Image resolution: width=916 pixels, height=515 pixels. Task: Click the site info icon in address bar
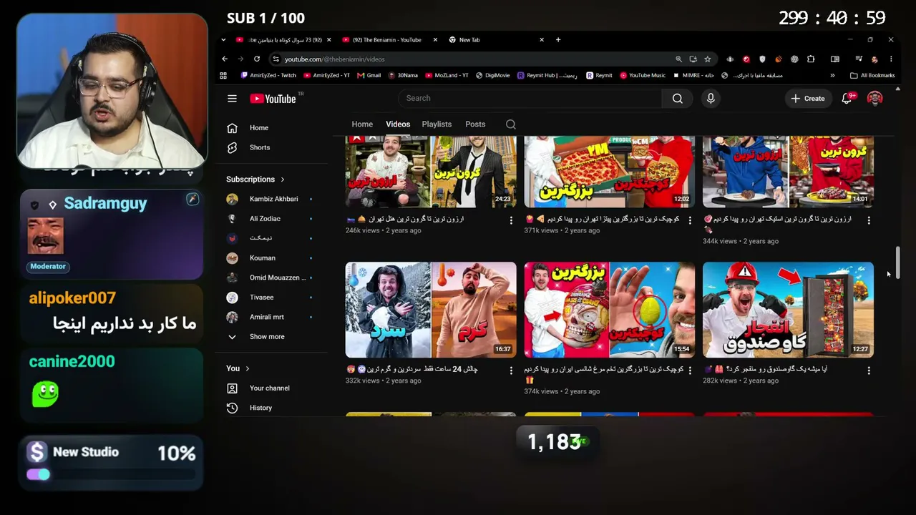click(x=275, y=59)
